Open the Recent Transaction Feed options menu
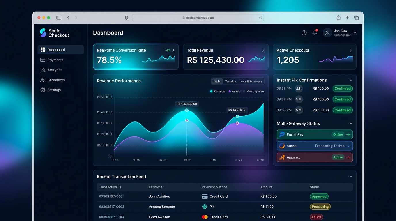Screen dimensions: 396x221 coord(350,176)
